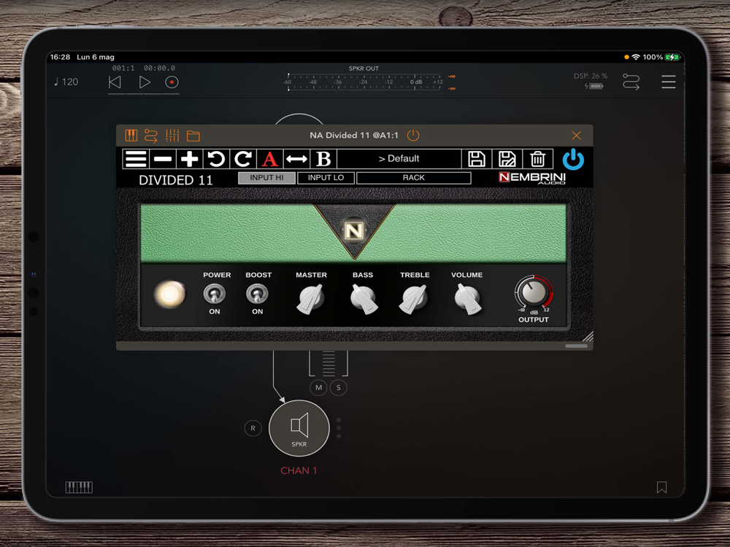Open the preset folder icon in plugin header

193,136
